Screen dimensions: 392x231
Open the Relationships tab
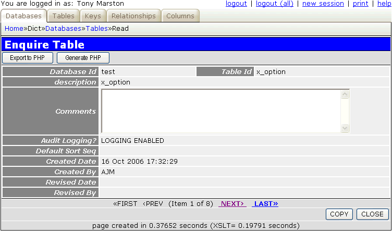pos(133,16)
